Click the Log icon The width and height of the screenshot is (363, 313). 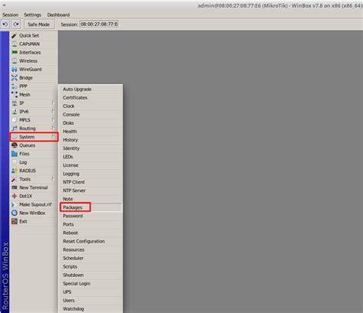tap(15, 162)
